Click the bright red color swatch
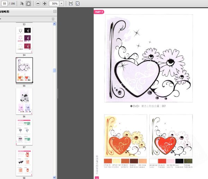Screen dimensions: 208x179 [162, 161]
